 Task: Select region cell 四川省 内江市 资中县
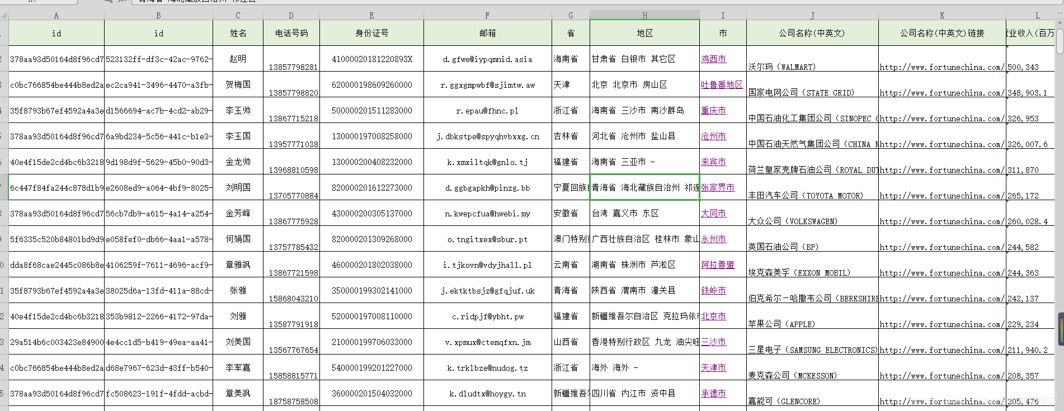pos(644,393)
